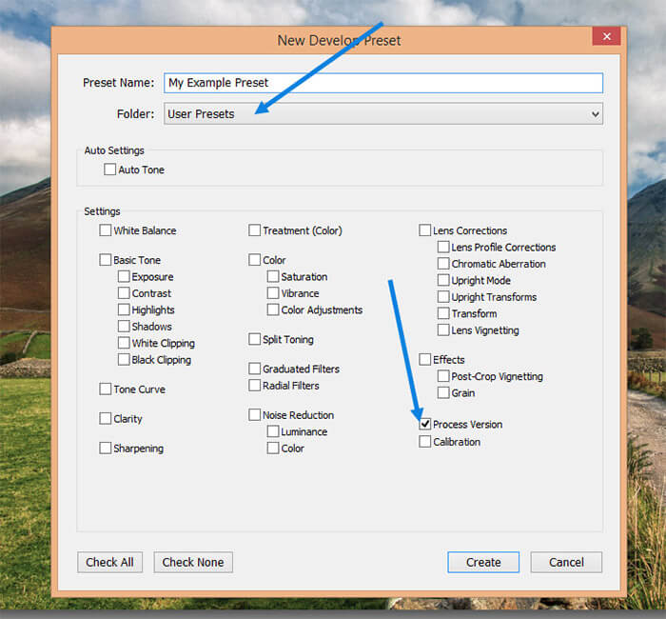Enable the Split Toning checkbox
This screenshot has height=619, width=666.
[254, 339]
